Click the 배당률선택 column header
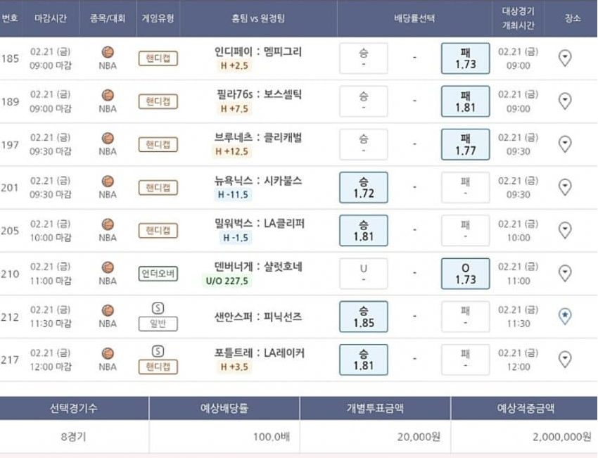Viewport: 598px width, 458px height. (414, 18)
